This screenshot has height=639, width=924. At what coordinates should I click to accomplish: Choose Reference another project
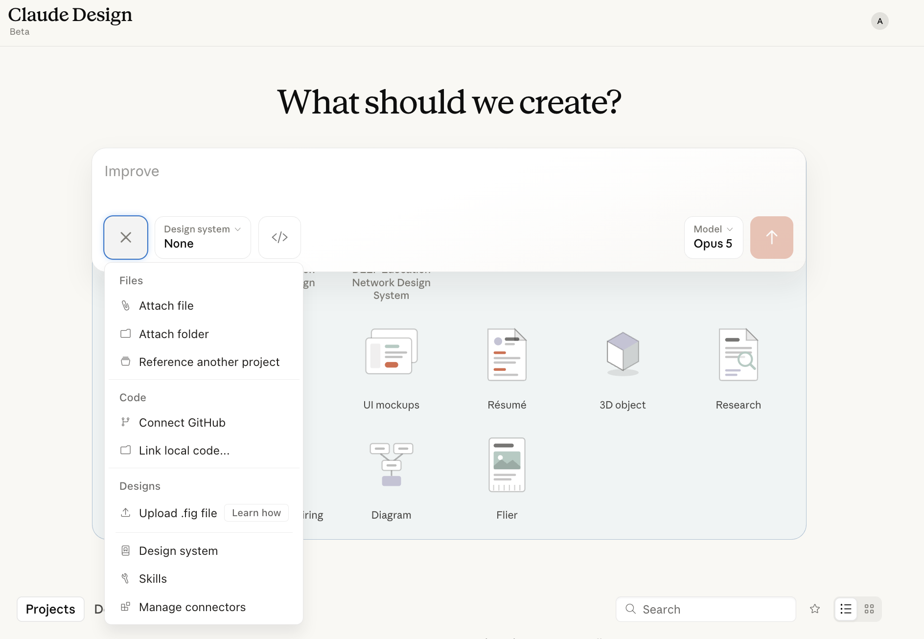click(x=204, y=362)
